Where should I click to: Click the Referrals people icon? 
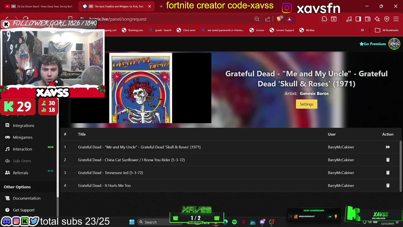coord(7,173)
